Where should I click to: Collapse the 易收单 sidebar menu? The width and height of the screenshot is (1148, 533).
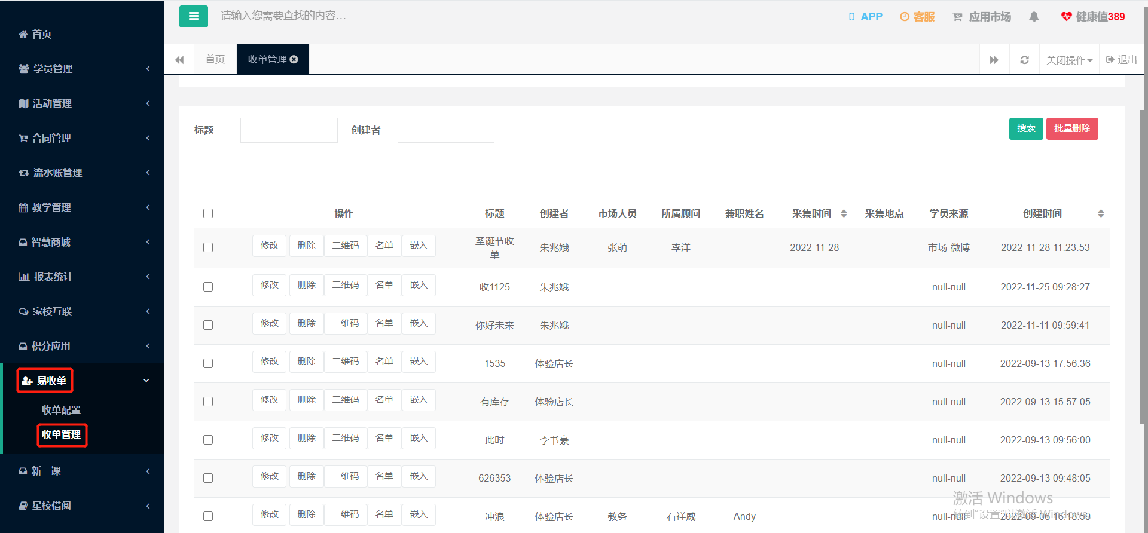point(83,381)
